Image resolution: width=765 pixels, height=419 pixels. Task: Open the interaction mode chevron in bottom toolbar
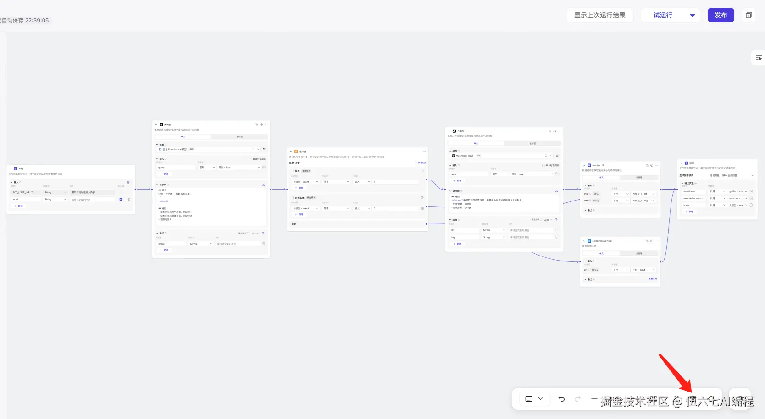(541, 399)
